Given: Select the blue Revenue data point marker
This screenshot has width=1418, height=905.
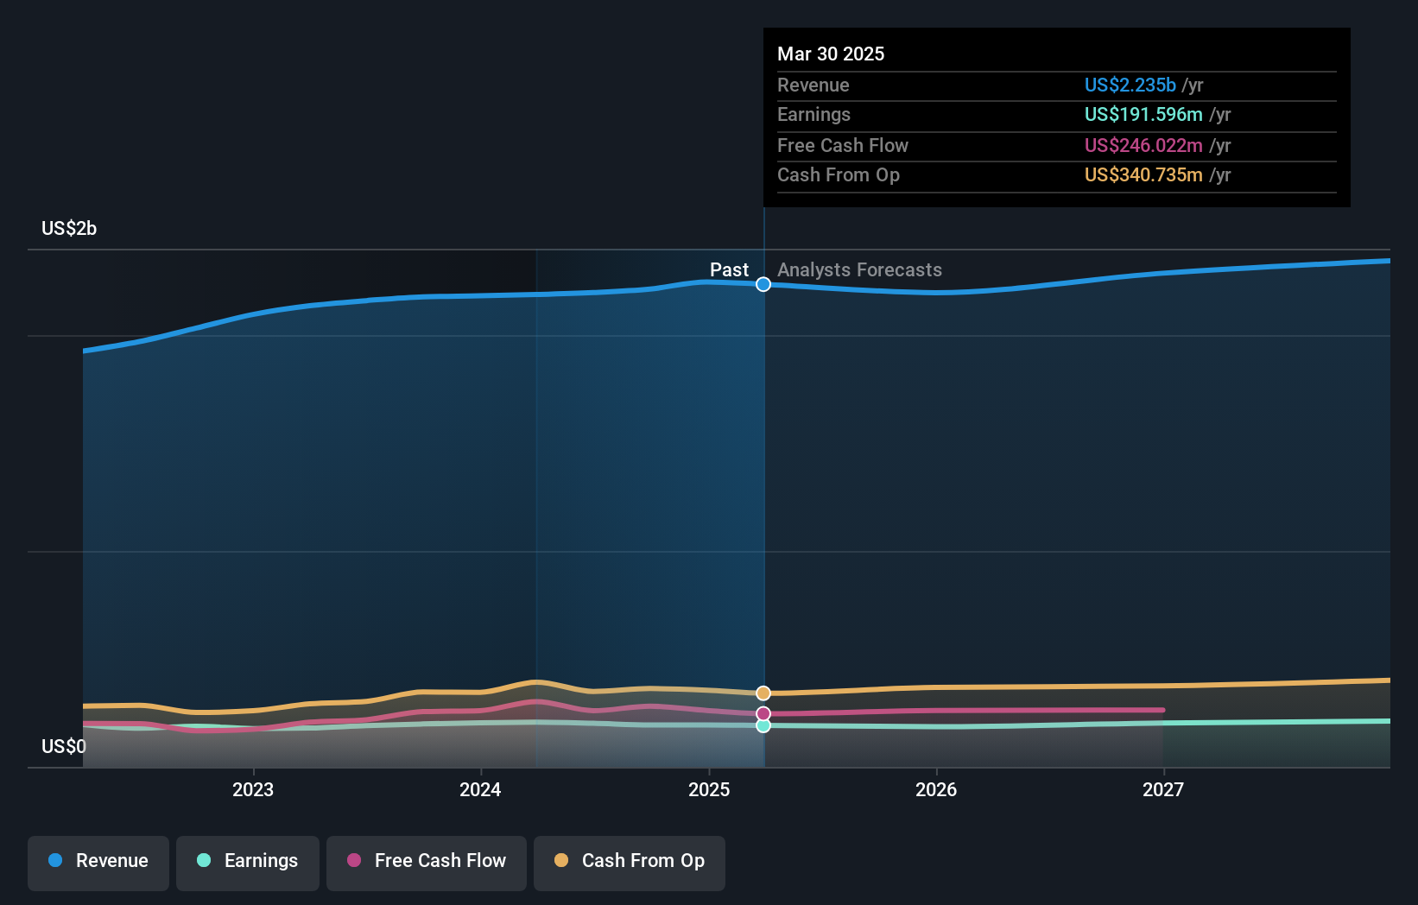Looking at the screenshot, I should click(x=763, y=284).
